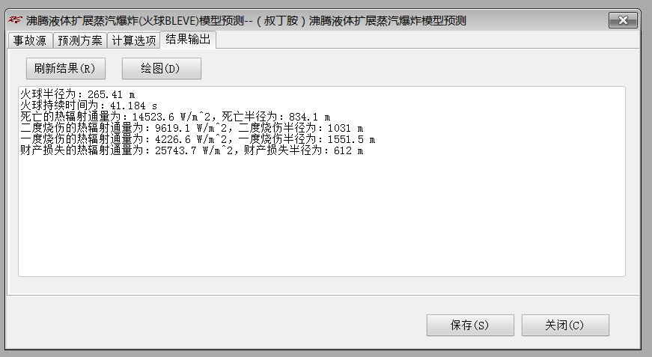Click the 关闭(C) button

(x=565, y=325)
